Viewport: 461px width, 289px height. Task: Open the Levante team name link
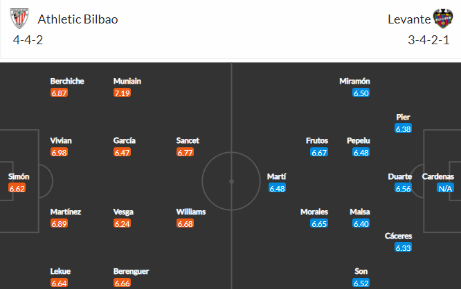pos(409,19)
